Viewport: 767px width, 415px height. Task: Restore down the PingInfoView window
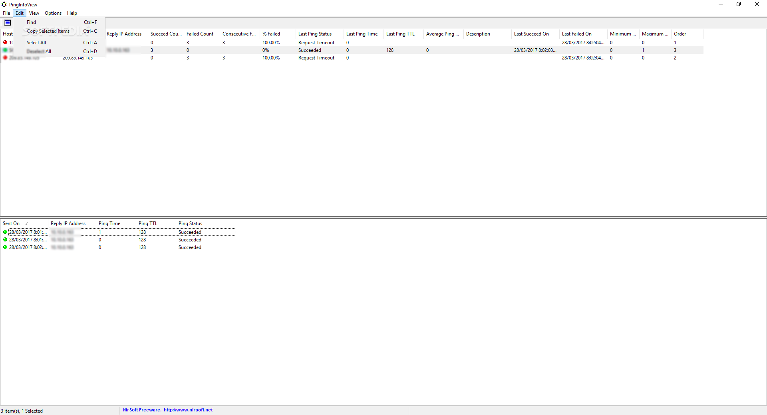[739, 4]
